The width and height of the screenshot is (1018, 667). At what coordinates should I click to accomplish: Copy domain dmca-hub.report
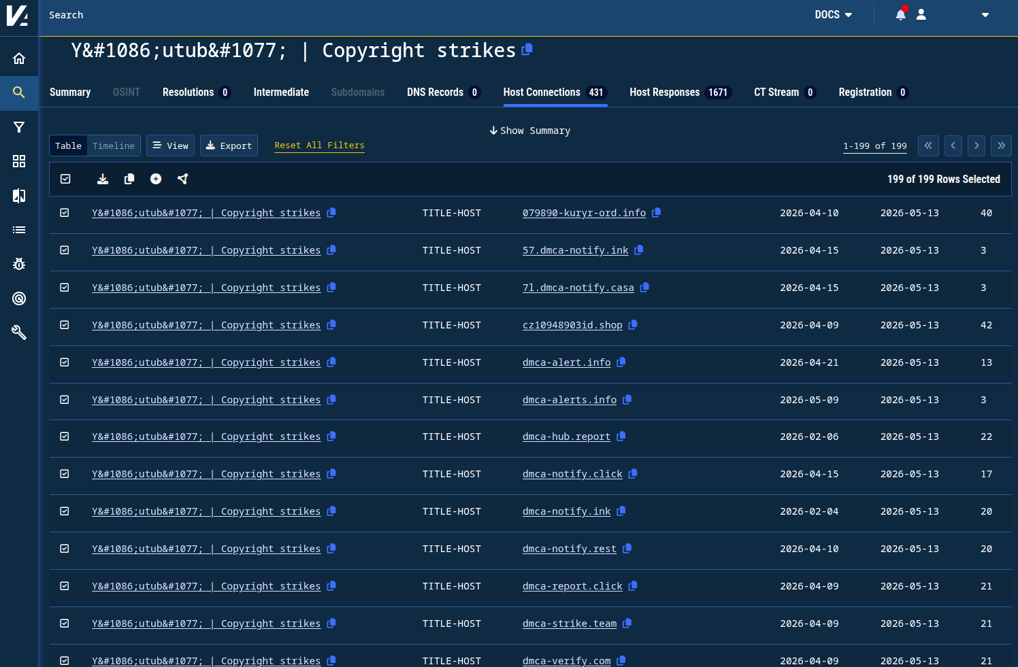tap(621, 437)
